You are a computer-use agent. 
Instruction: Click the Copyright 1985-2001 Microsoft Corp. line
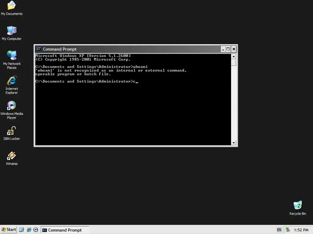pos(83,59)
